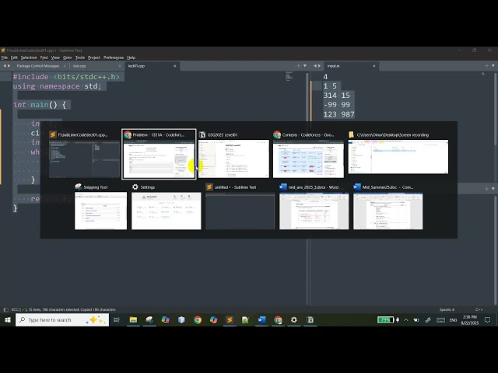The width and height of the screenshot is (498, 373).
Task: Open the Find menu
Action: 44,58
